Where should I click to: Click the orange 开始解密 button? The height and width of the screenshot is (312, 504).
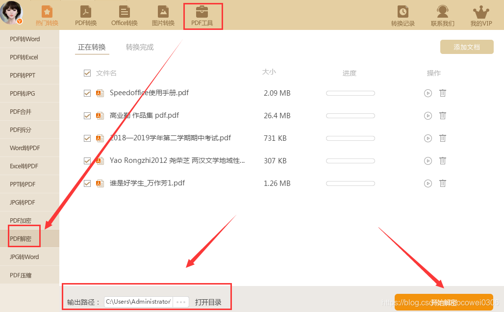[444, 302]
